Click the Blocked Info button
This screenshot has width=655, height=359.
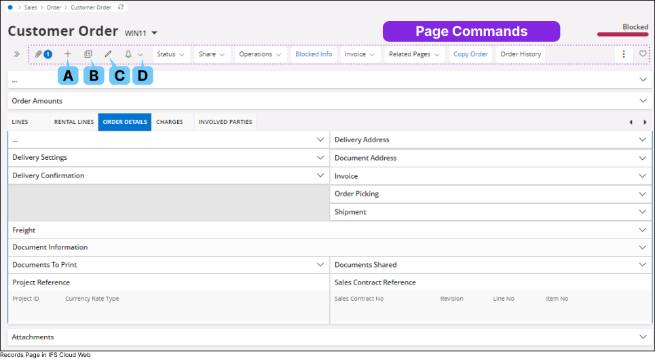click(x=314, y=54)
